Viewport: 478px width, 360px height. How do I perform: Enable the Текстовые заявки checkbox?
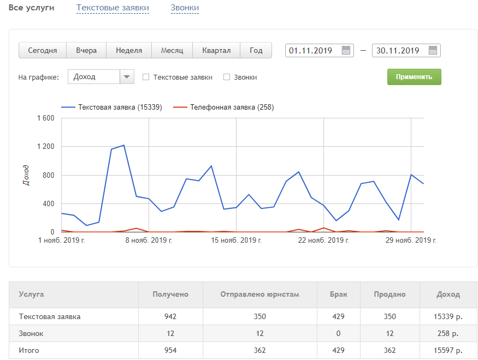tap(146, 77)
